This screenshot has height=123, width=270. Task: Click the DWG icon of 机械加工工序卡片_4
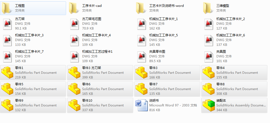click(x=75, y=41)
